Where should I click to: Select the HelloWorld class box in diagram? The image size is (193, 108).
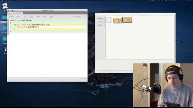(127, 20)
